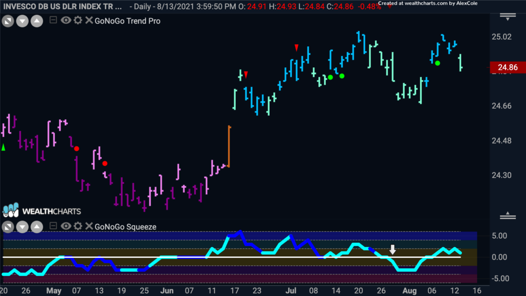This screenshot has width=526, height=296.
Task: Toggle visibility of GoNoGo Squeeze
Action: coord(66,226)
